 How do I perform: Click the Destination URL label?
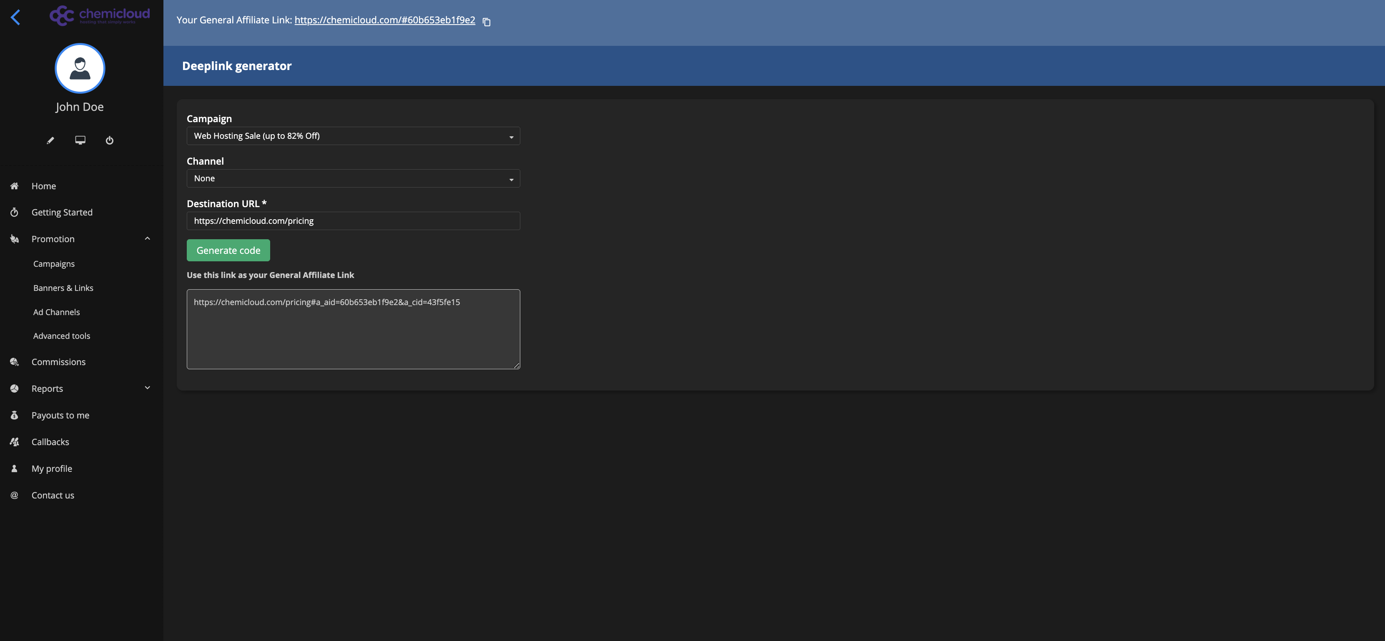click(226, 204)
